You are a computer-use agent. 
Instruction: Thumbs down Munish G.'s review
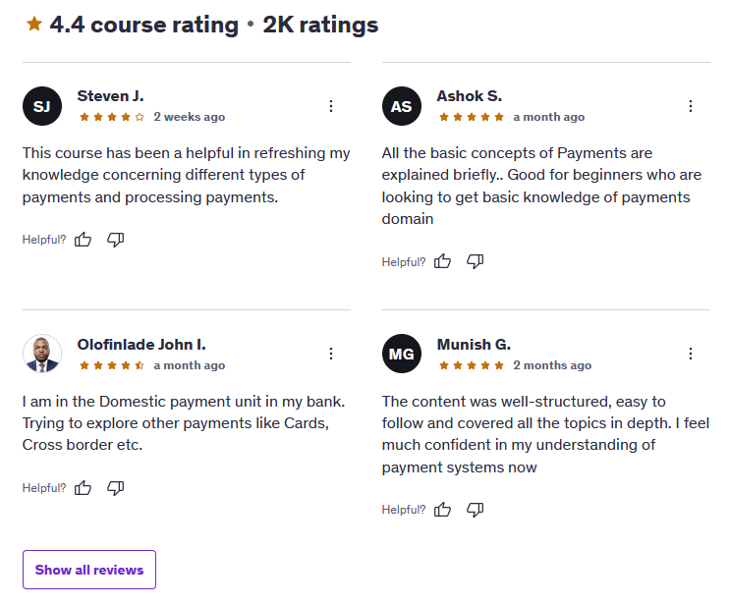pyautogui.click(x=476, y=510)
